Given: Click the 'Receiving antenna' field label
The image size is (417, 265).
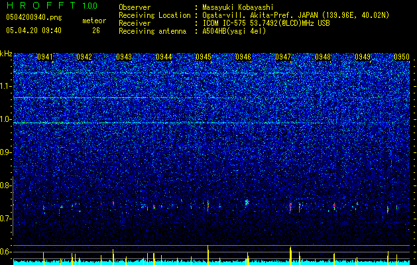Looking at the screenshot, I should coord(152,31).
